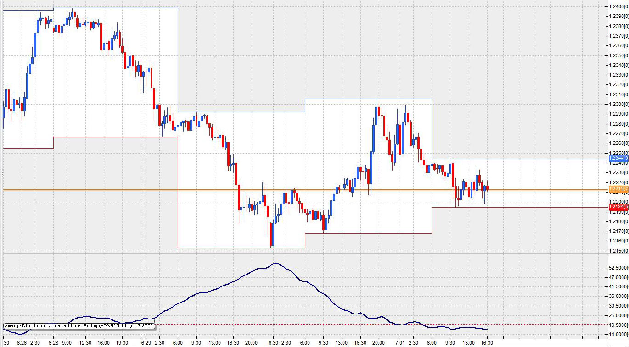Click the 19.5000 ADXR scale value
This screenshot has height=347, width=629.
pos(619,325)
